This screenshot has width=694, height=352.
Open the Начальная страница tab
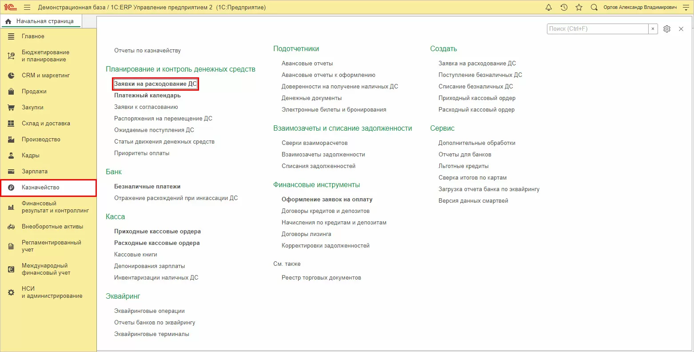(x=40, y=21)
